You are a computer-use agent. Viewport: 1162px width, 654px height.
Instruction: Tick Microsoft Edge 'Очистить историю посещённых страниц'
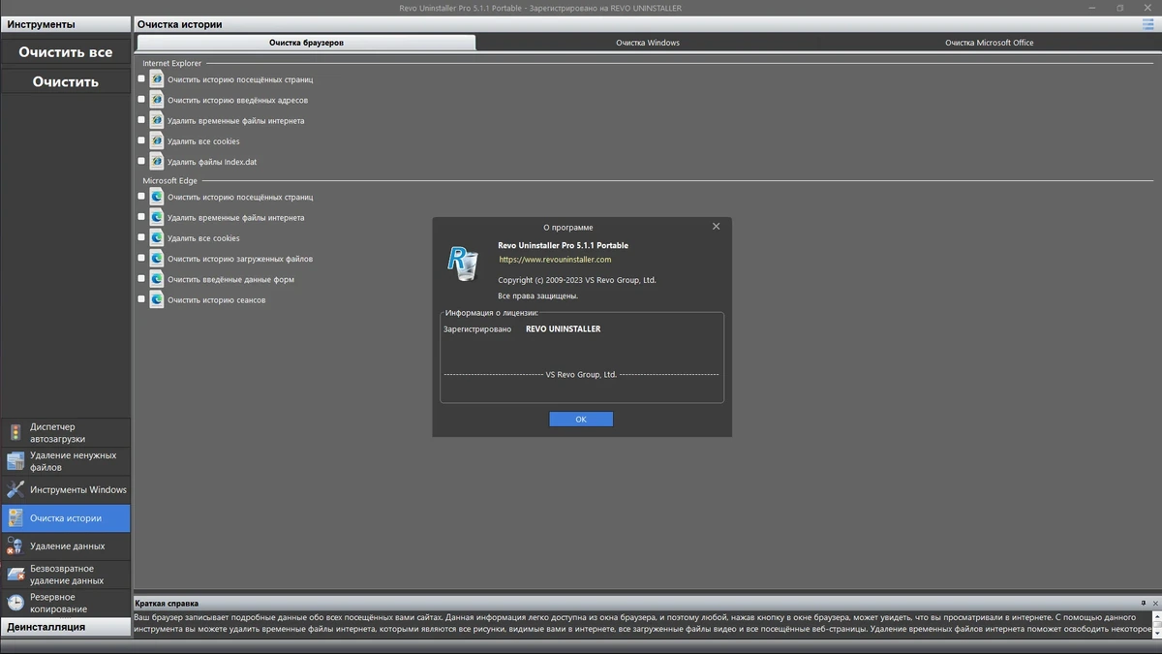[141, 197]
